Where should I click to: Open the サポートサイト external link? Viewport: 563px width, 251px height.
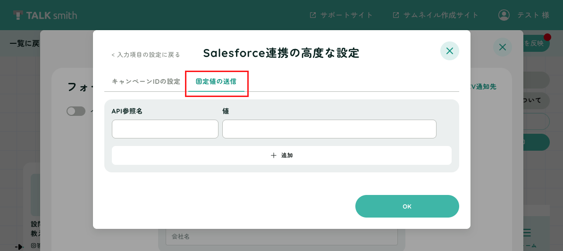point(341,15)
